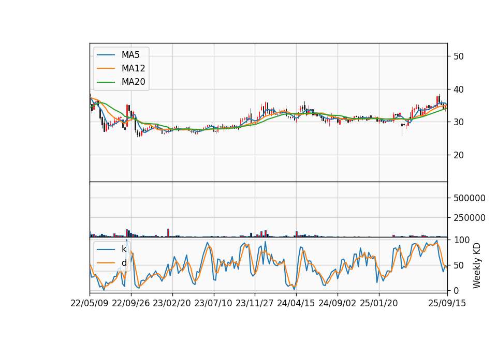Click the price axis value 20
The height and width of the screenshot is (357, 497).
tap(459, 155)
